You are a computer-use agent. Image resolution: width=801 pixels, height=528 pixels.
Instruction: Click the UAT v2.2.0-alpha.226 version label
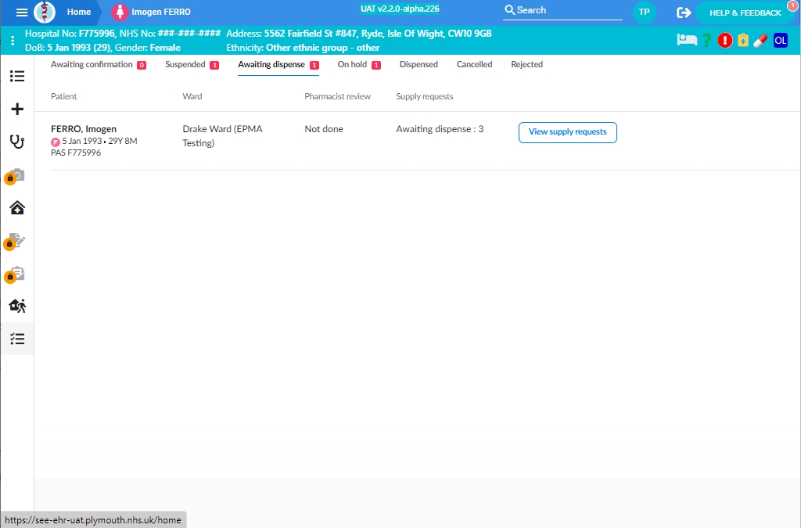400,9
